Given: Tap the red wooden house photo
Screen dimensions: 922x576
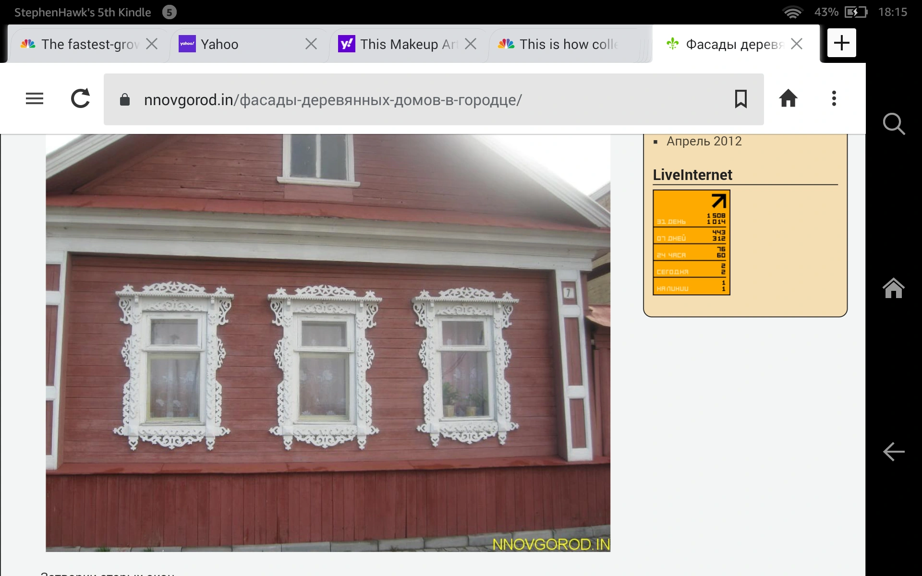Looking at the screenshot, I should coord(328,343).
